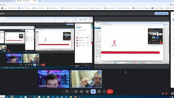Open the Yandex bookmark
Screen dimensions: 174x98
pos(4,8)
